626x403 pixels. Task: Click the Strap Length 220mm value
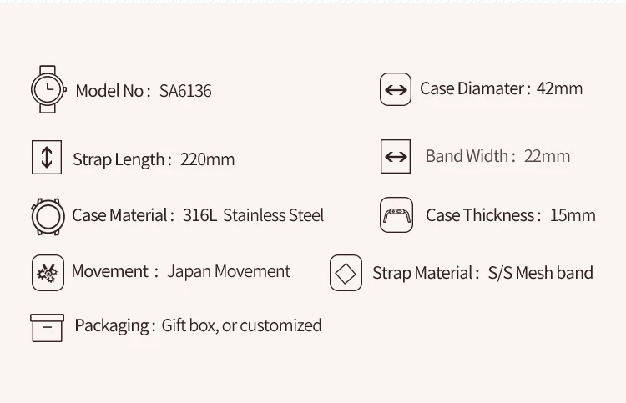tap(207, 159)
